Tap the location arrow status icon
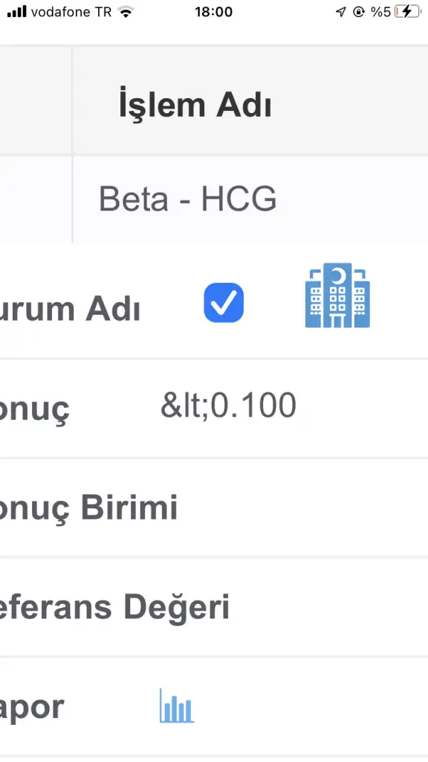This screenshot has width=428, height=762. pos(341,12)
